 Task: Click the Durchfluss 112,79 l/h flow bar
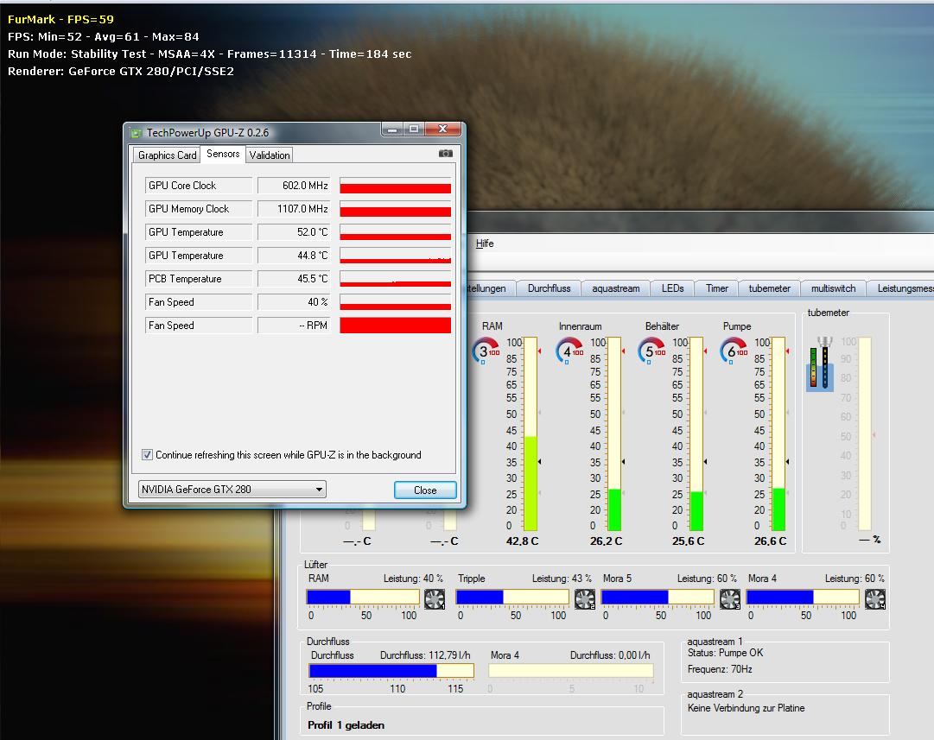pos(391,671)
